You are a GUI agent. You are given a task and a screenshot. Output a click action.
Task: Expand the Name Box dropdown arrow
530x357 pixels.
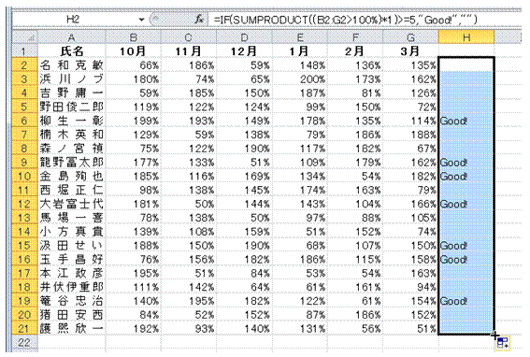(141, 20)
